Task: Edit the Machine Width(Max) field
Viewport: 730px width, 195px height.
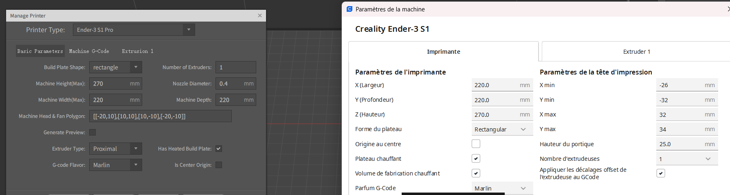Action: click(x=116, y=100)
